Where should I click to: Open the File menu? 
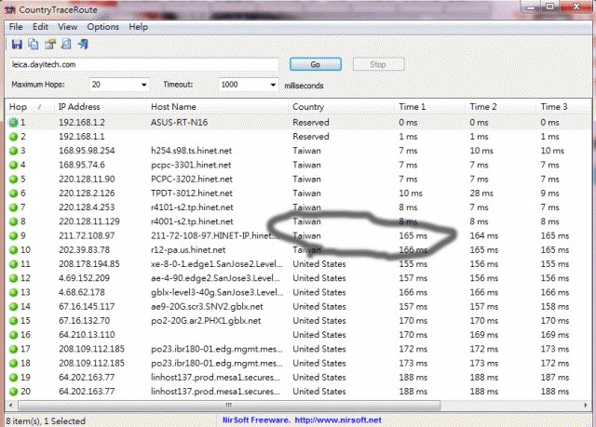tap(16, 27)
